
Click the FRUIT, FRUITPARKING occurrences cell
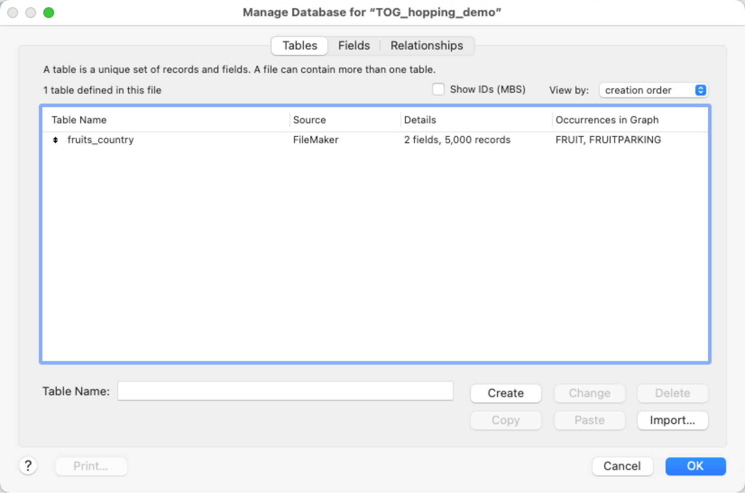coord(608,140)
